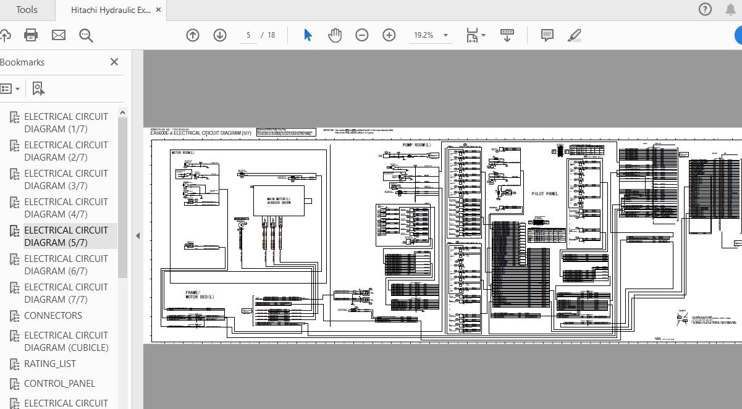Click the page number input field

[248, 35]
